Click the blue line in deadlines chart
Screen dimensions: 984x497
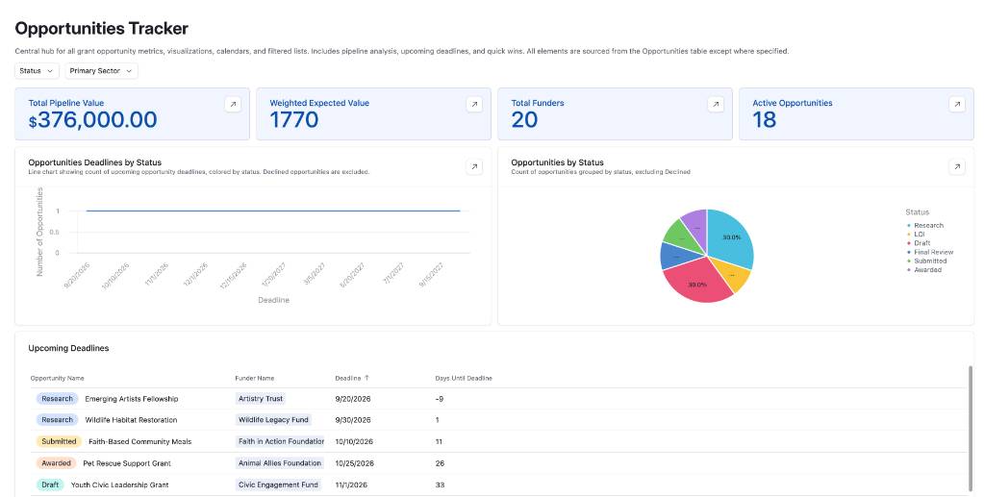(x=273, y=211)
